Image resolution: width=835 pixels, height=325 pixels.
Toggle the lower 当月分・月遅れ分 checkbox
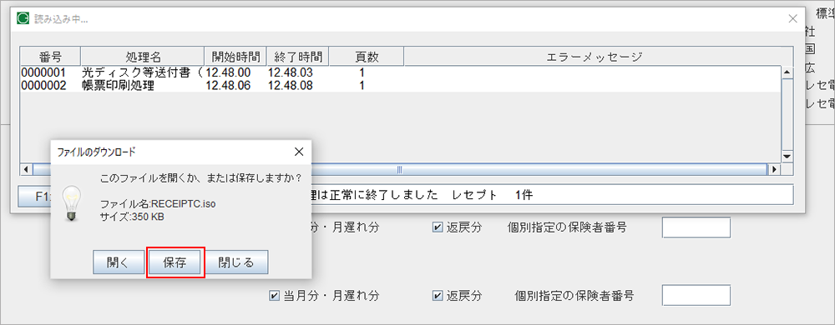point(274,295)
